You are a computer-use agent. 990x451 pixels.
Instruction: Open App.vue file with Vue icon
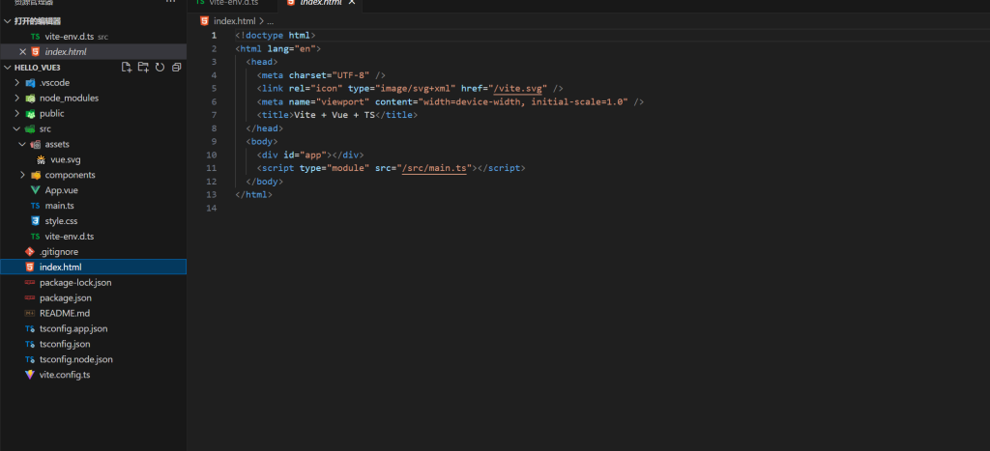[61, 190]
